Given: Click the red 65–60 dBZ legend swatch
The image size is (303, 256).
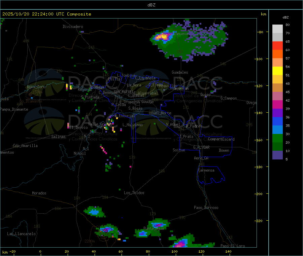Looking at the screenshot, I should coord(277,45).
